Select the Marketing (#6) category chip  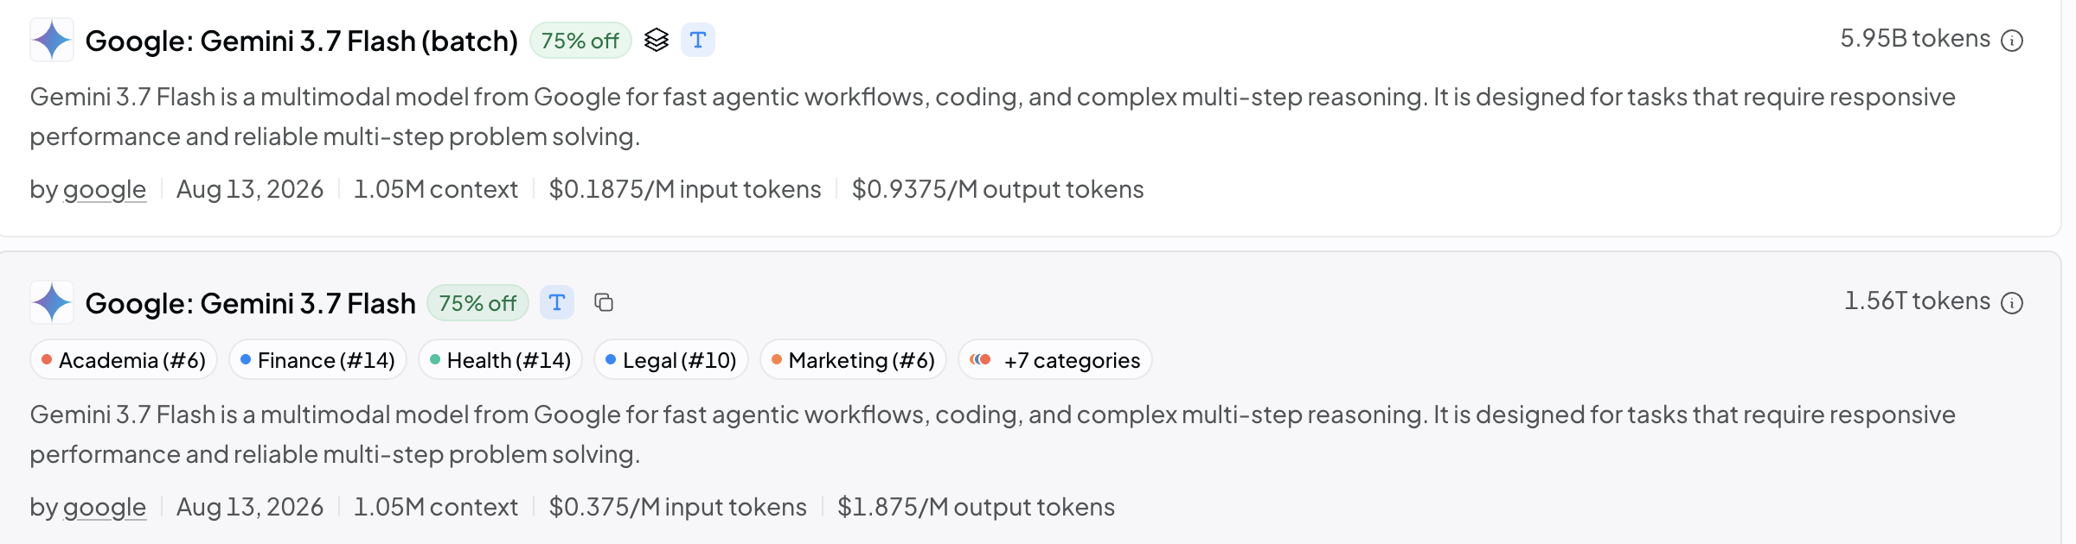pyautogui.click(x=853, y=360)
